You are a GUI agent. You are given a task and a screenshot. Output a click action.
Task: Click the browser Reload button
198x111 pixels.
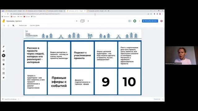[x=8, y=14]
